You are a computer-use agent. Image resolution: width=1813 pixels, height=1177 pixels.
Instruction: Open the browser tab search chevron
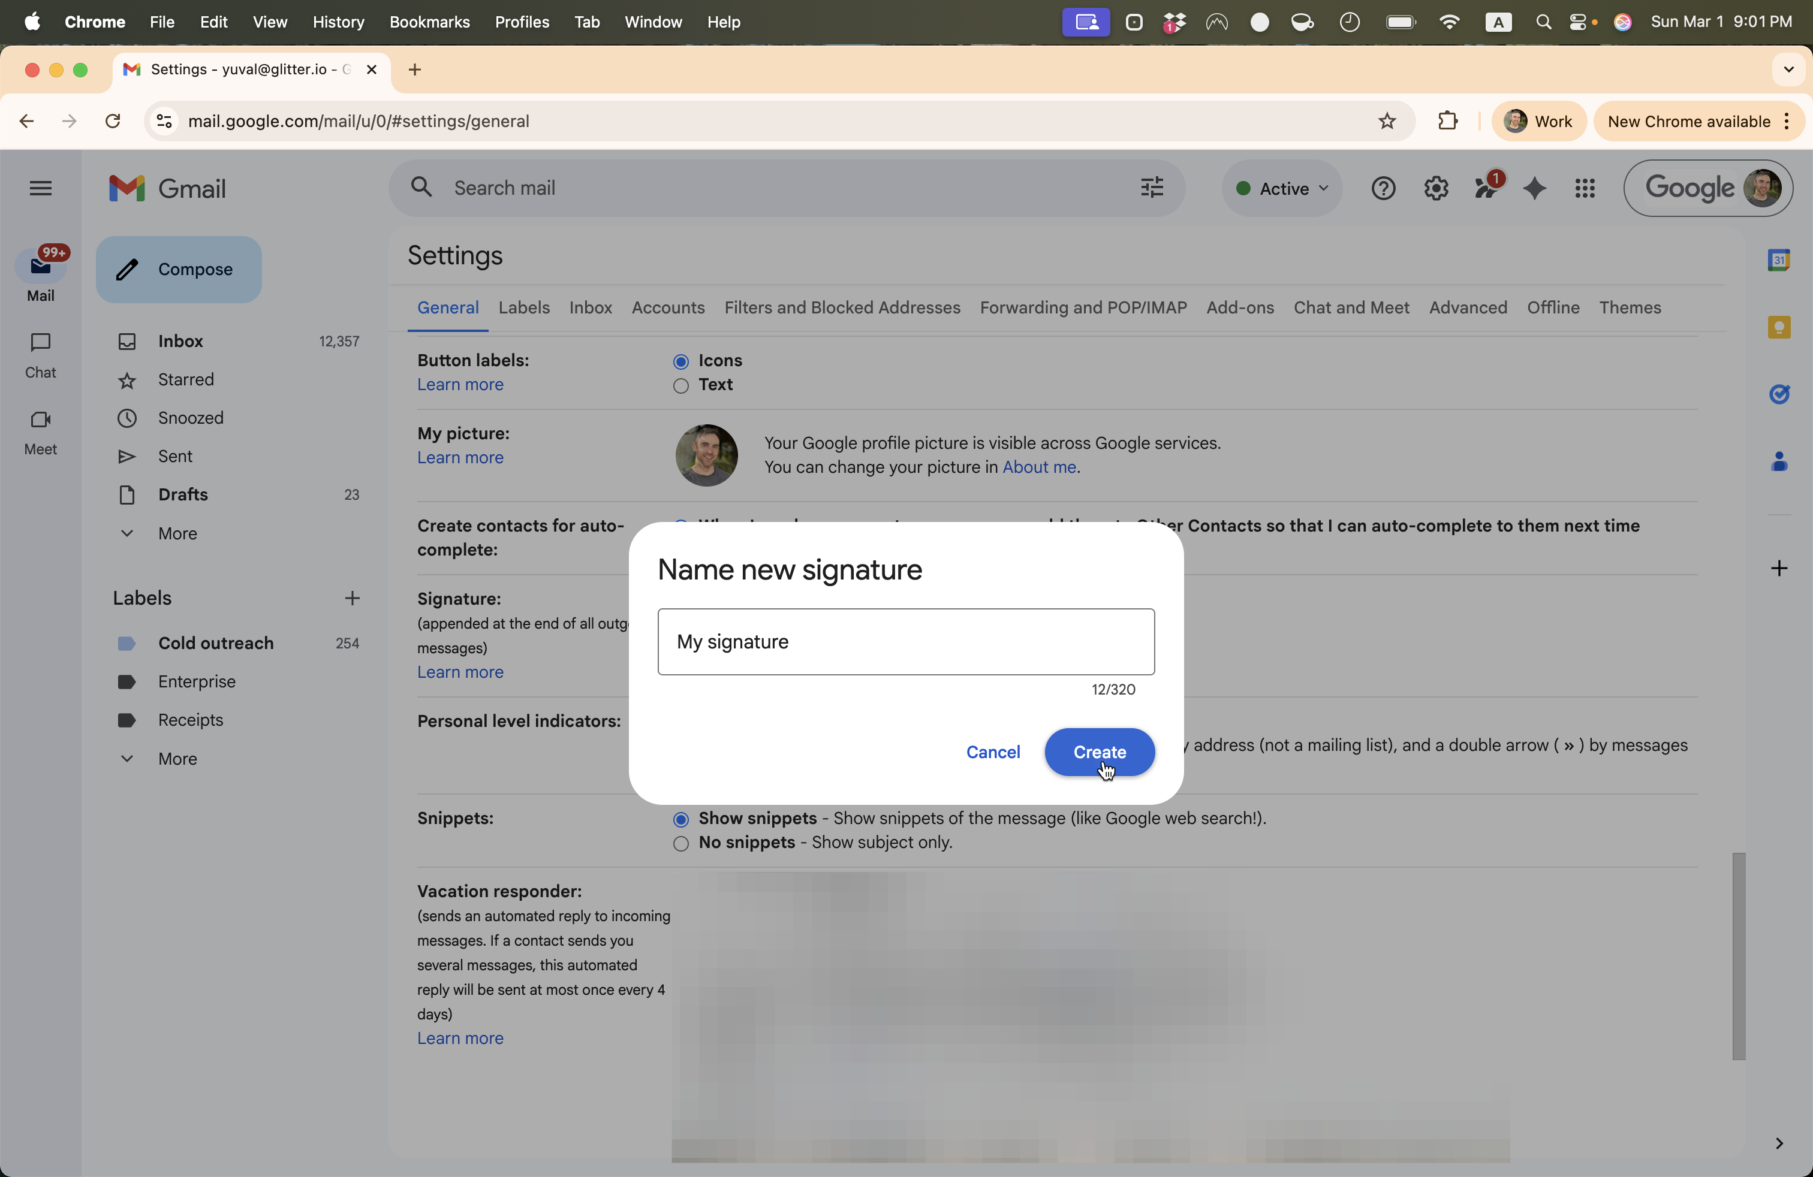[1788, 70]
